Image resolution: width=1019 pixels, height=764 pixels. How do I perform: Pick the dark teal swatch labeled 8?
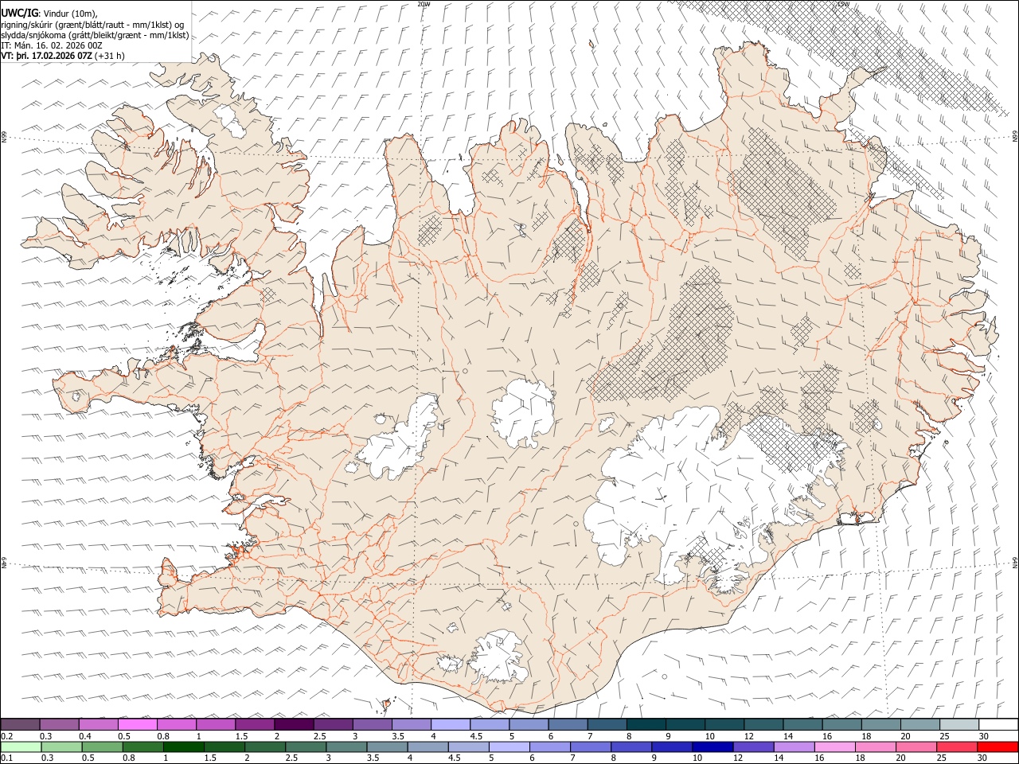pyautogui.click(x=646, y=724)
